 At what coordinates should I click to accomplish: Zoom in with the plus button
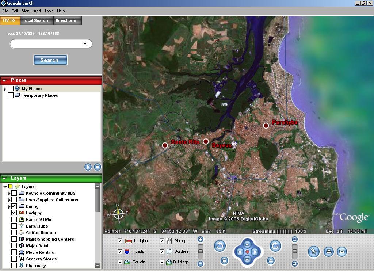coord(201,239)
